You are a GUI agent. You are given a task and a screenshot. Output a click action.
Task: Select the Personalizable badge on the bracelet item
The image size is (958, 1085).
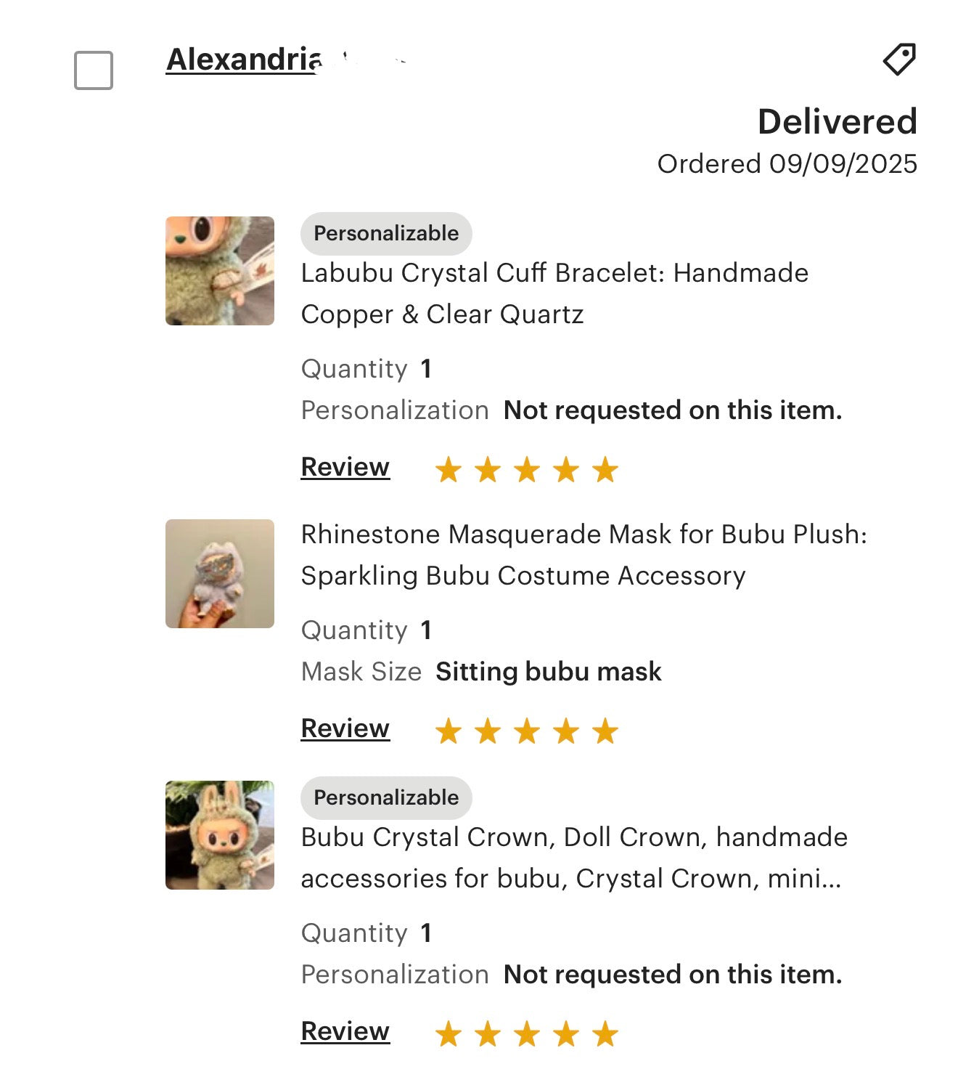(x=385, y=233)
